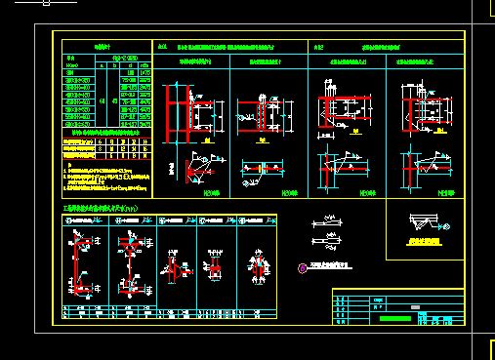The height and width of the screenshot is (360, 495).
Task: Click the magenta circled number 6 marker
Action: click(303, 268)
